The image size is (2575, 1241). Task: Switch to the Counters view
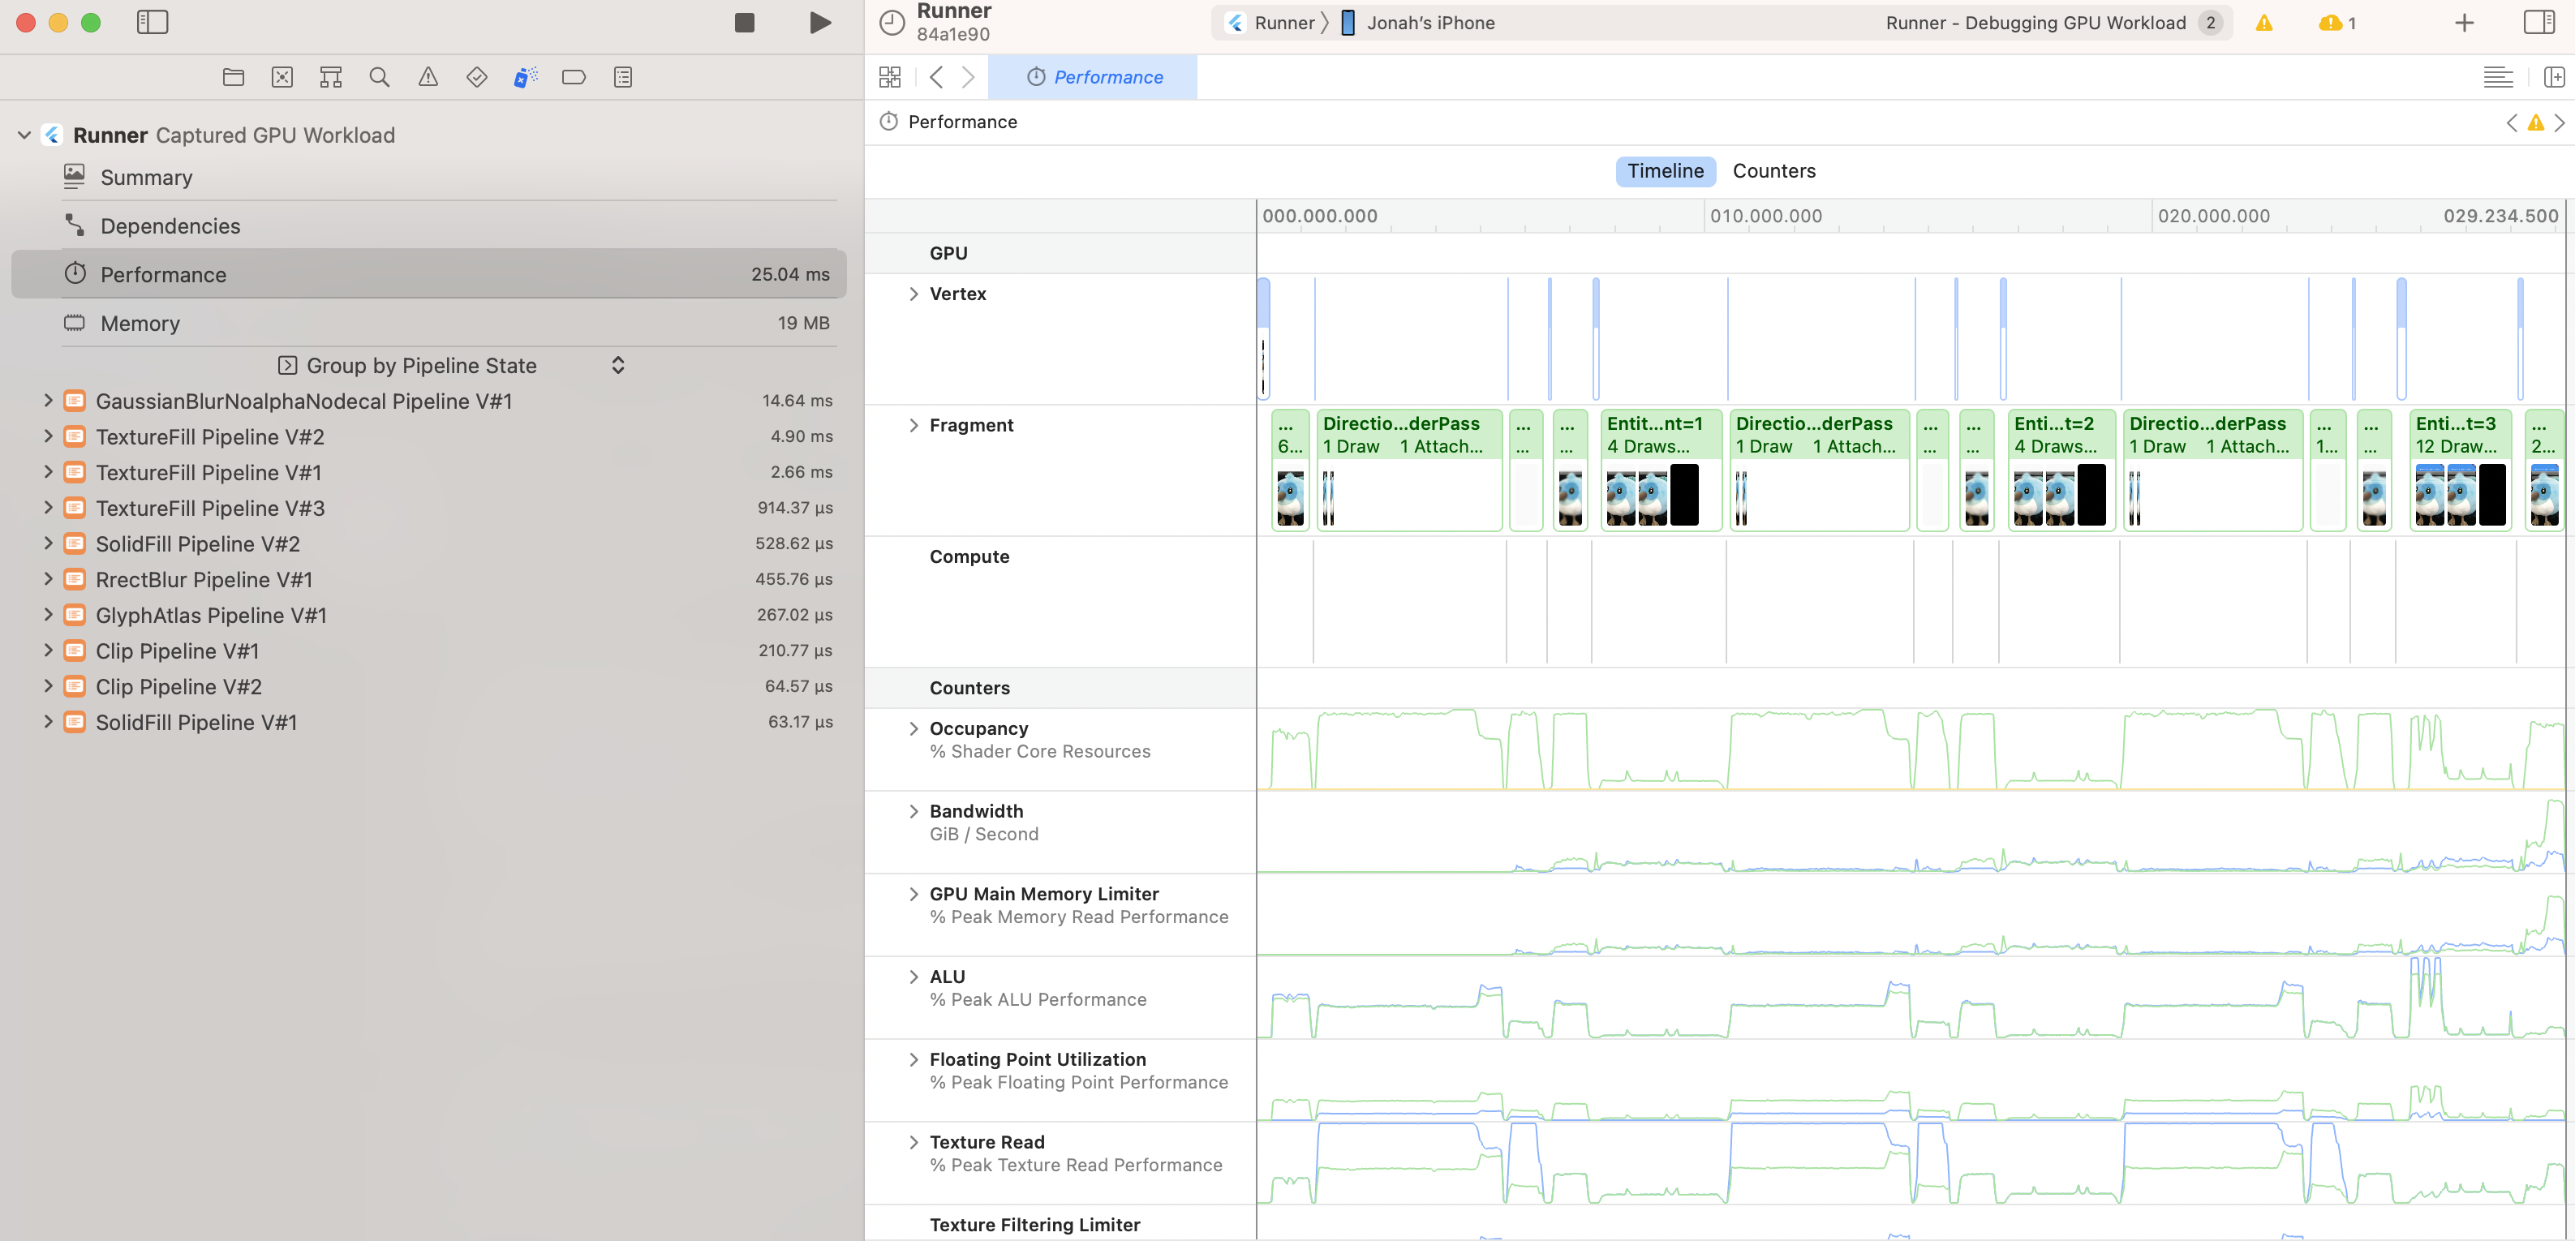coord(1773,171)
